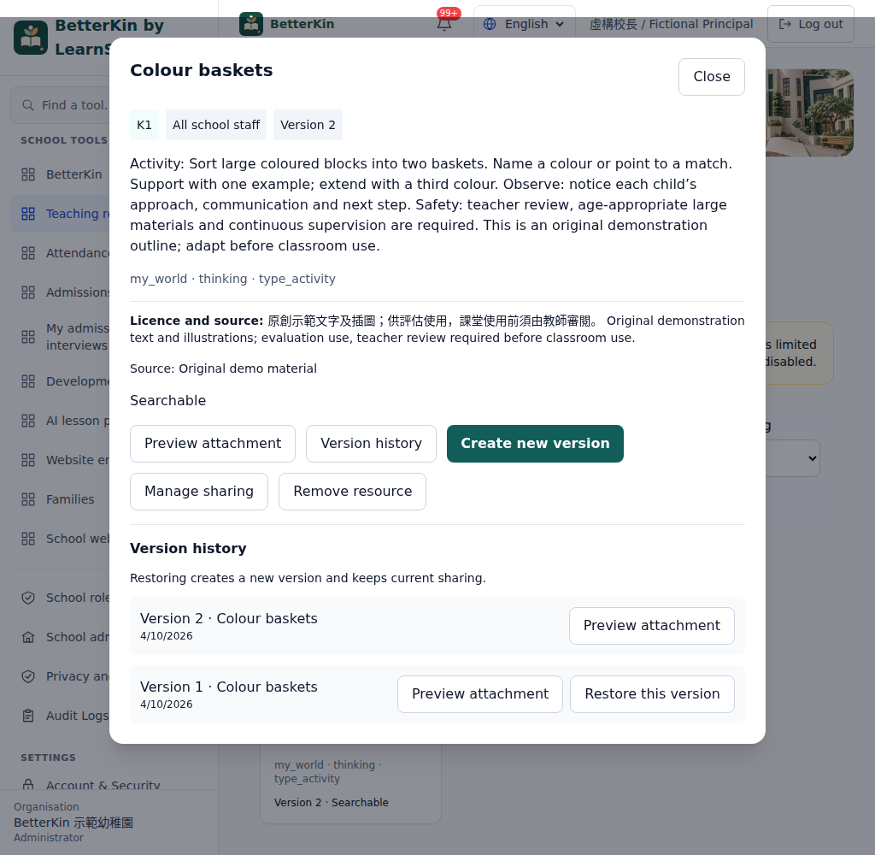Image resolution: width=875 pixels, height=855 pixels.
Task: Close the Colour baskets dialog
Action: click(712, 76)
